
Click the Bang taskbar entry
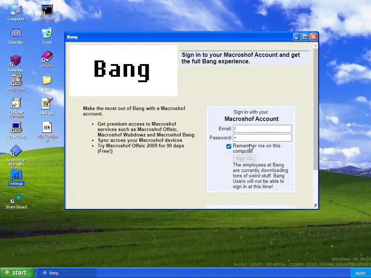pyautogui.click(x=67, y=273)
